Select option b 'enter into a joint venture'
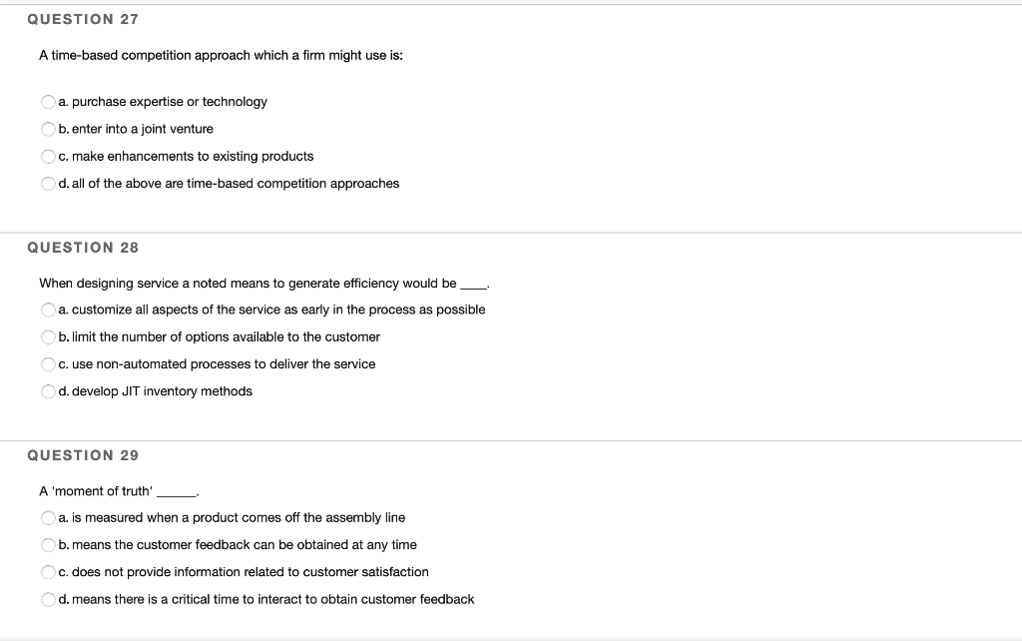 [x=48, y=129]
